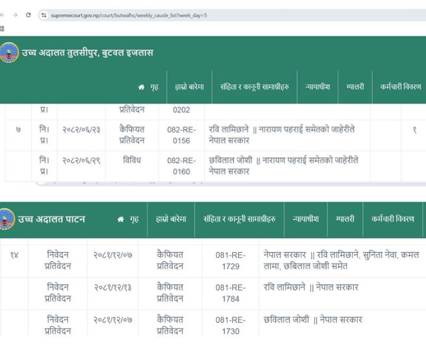Reload the page with the refresh icon
Image resolution: width=426 pixels, height=347 pixels.
click(x=28, y=15)
